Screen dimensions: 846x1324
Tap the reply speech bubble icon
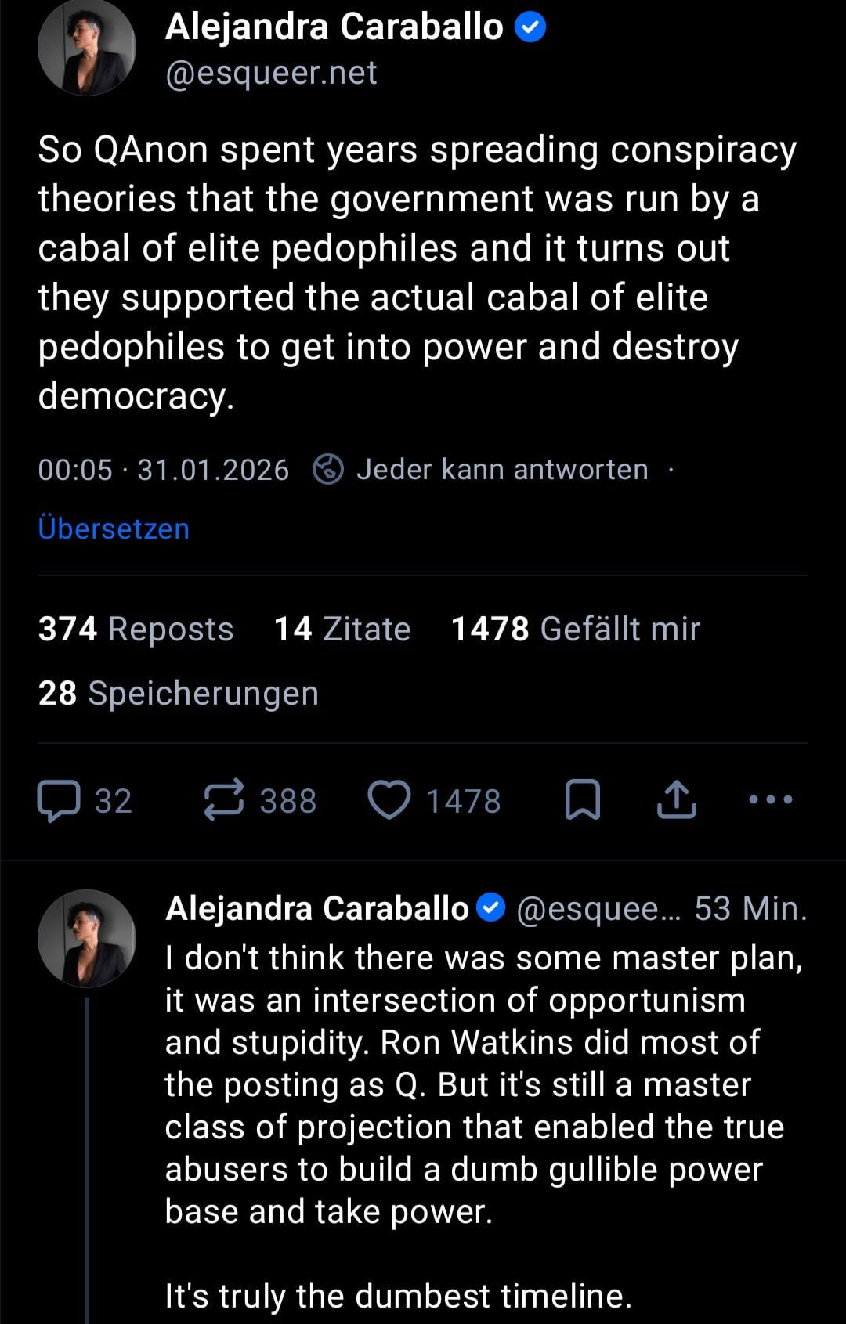click(59, 800)
